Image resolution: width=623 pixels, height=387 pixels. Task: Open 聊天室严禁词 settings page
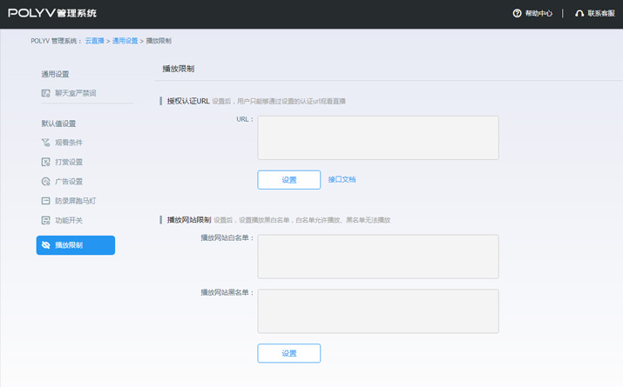pos(76,93)
